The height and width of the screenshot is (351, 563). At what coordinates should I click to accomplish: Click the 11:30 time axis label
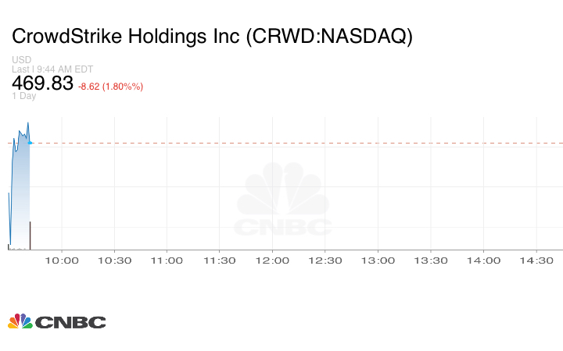[220, 261]
